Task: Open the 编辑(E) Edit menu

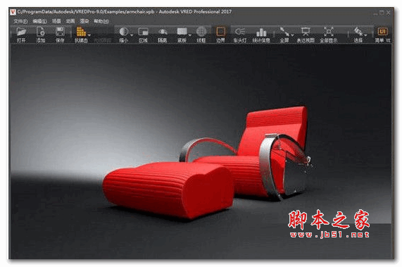Action: 39,21
